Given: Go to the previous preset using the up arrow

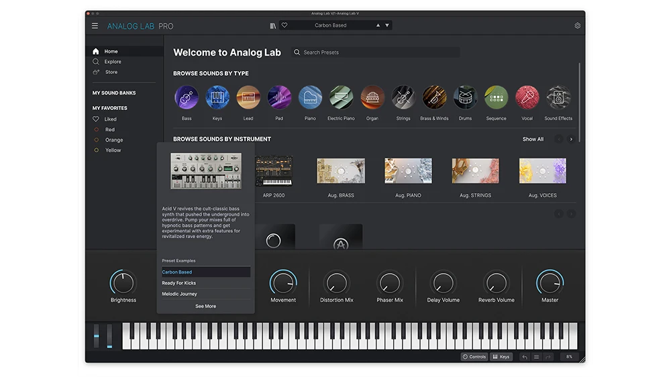Looking at the screenshot, I should (x=378, y=25).
